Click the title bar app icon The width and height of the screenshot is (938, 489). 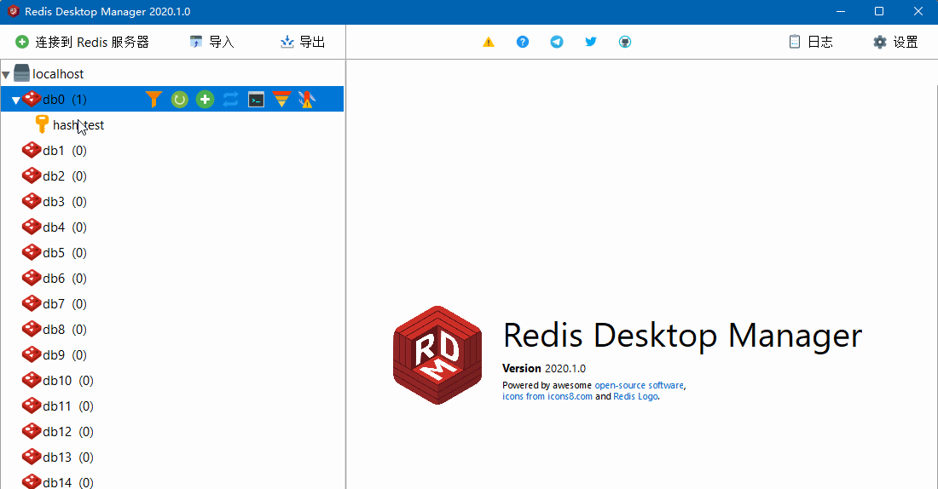point(13,11)
